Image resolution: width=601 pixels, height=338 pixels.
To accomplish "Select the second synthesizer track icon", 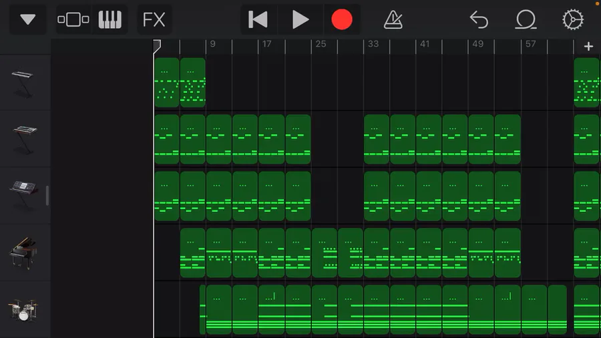I will 24,139.
